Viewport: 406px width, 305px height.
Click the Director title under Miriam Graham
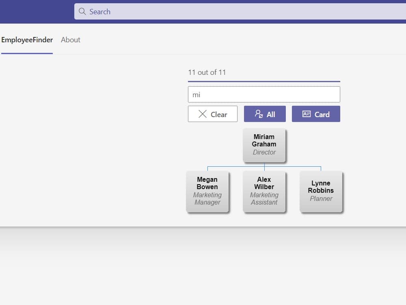click(x=264, y=152)
